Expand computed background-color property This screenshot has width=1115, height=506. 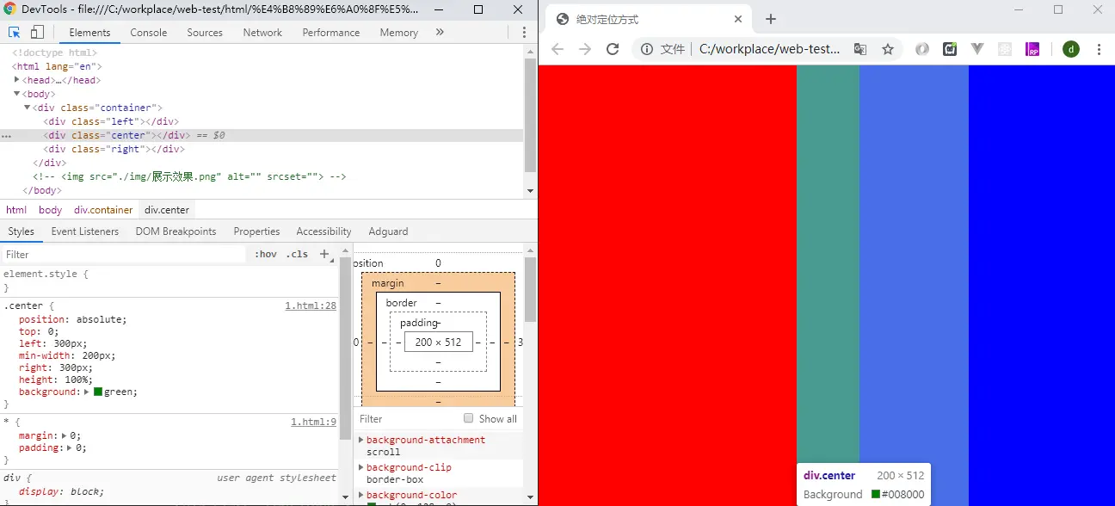(x=360, y=495)
